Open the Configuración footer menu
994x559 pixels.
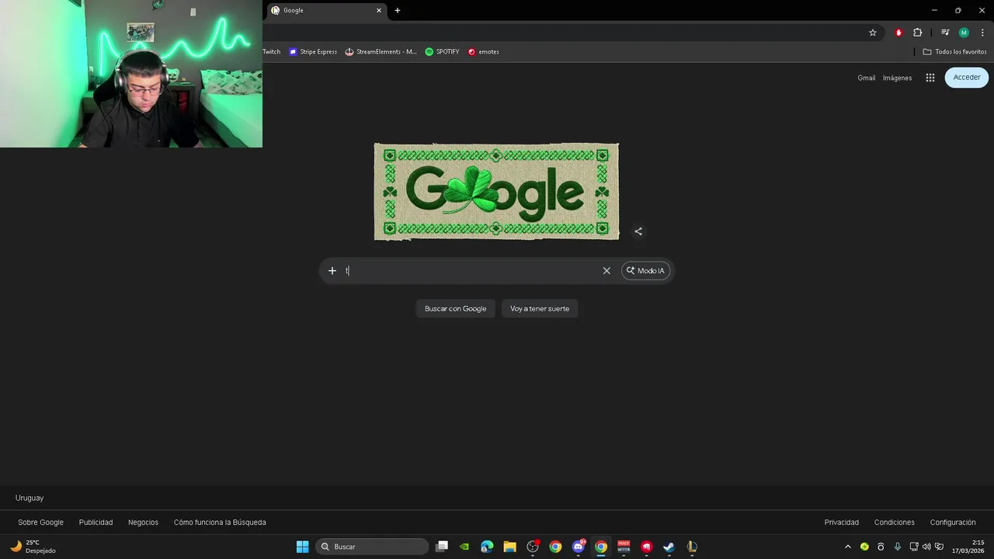pyautogui.click(x=953, y=523)
